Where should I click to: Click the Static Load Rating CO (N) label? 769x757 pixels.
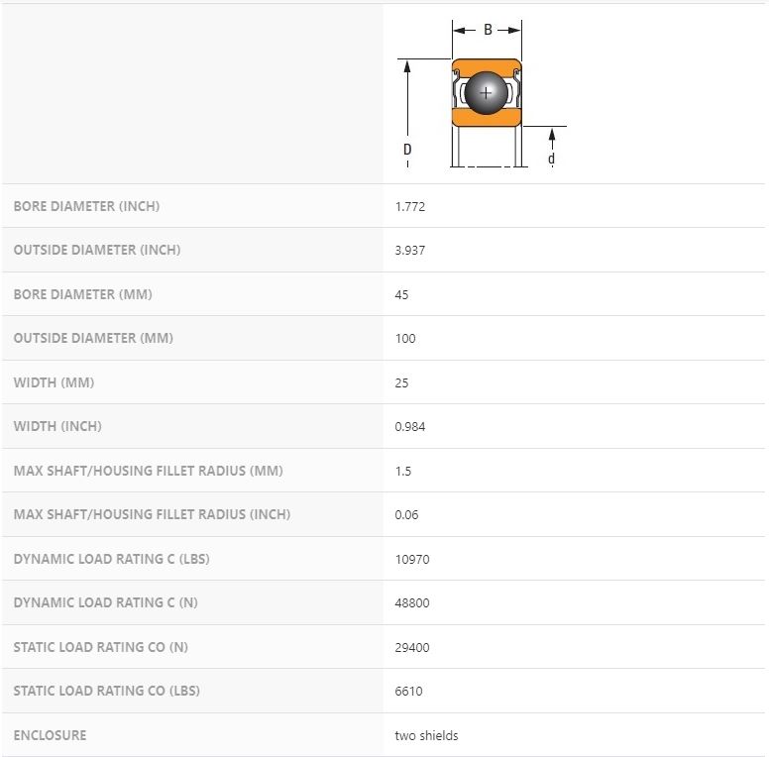coord(100,647)
